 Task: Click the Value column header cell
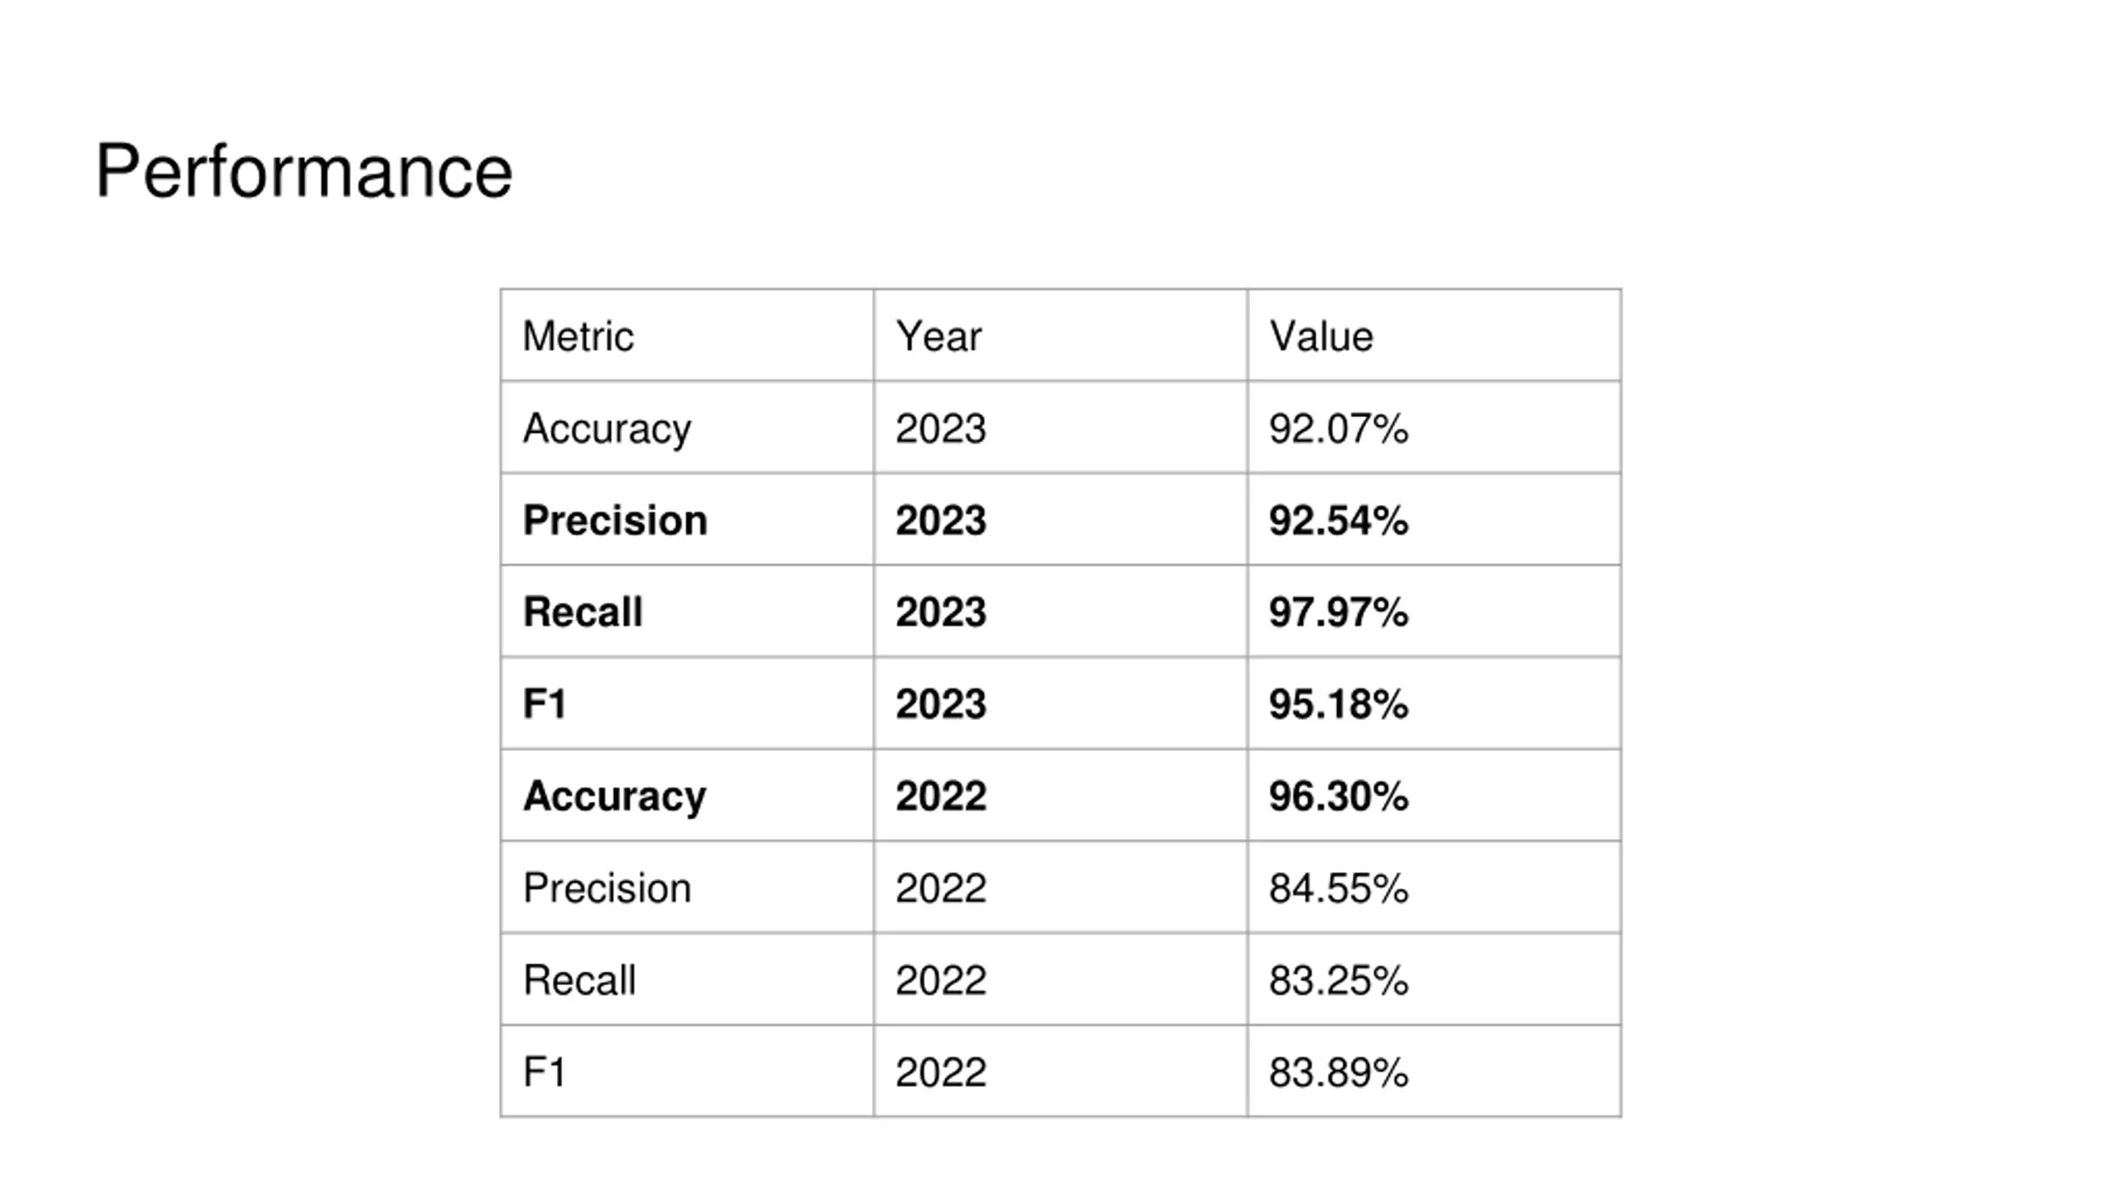coord(1434,335)
